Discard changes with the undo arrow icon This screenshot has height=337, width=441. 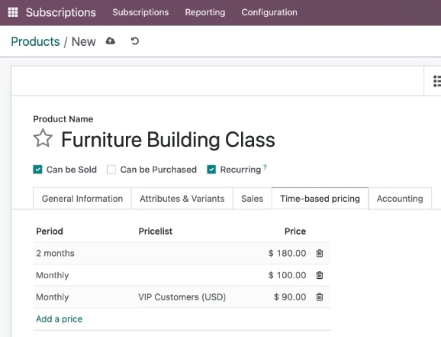click(135, 41)
